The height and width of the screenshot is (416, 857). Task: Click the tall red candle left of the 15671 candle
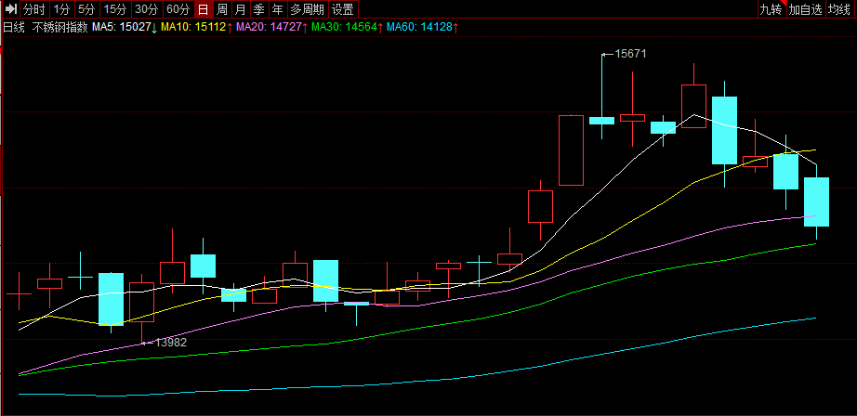point(571,150)
